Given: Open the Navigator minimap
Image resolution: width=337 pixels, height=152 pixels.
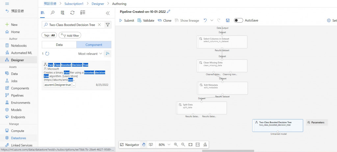Looking at the screenshot, I should pos(130,145).
